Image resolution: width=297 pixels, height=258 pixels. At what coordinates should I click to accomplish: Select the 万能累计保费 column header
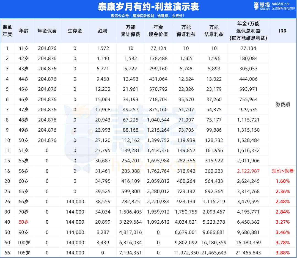coord(130,31)
